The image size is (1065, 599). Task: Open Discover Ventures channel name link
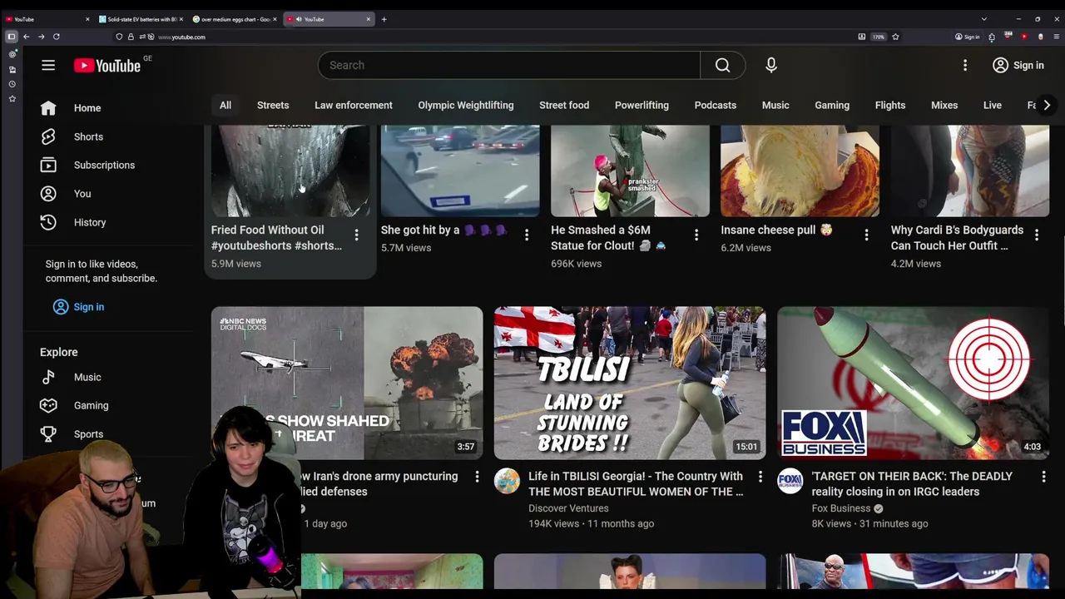[x=568, y=508]
